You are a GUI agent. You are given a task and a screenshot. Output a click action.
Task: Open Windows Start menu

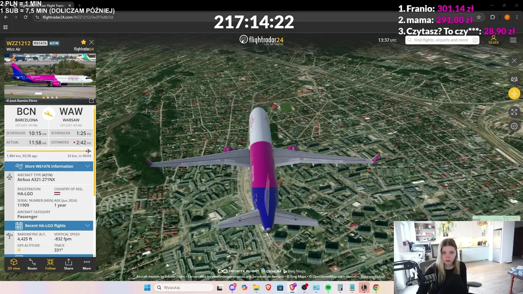pos(147,287)
